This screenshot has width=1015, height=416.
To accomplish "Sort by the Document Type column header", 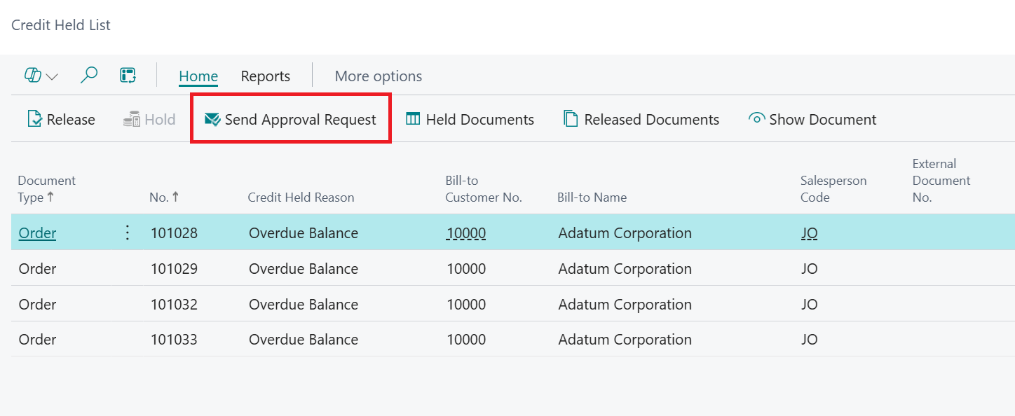I will tap(46, 189).
